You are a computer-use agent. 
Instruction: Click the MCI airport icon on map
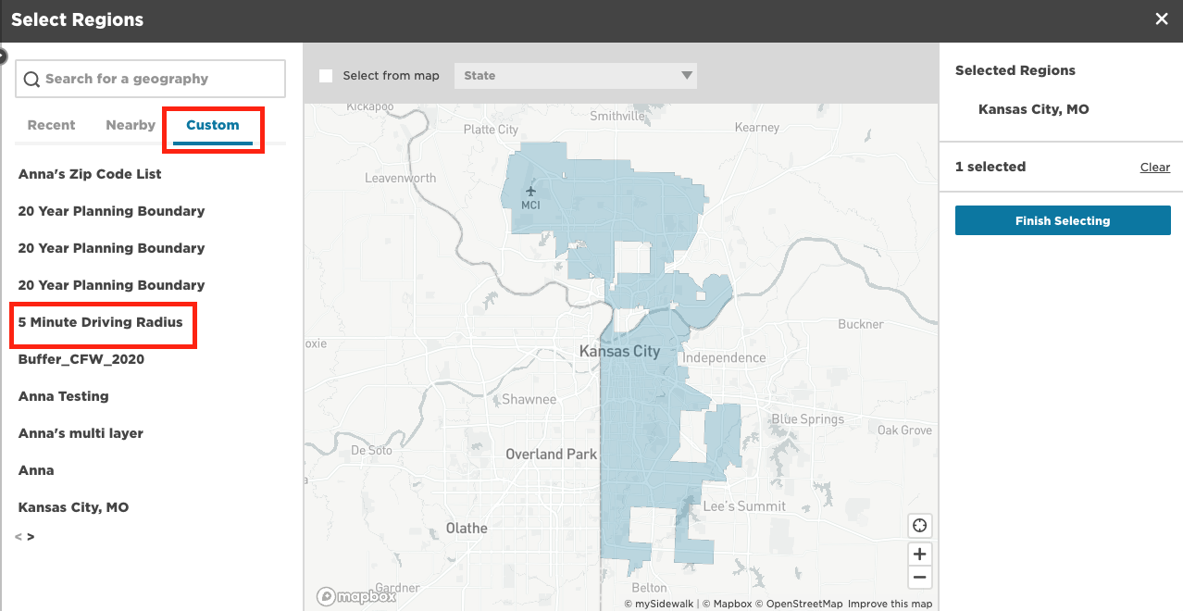point(530,192)
